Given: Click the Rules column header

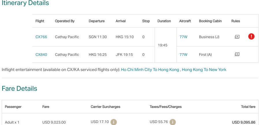Looking at the screenshot, I should coord(236,21).
